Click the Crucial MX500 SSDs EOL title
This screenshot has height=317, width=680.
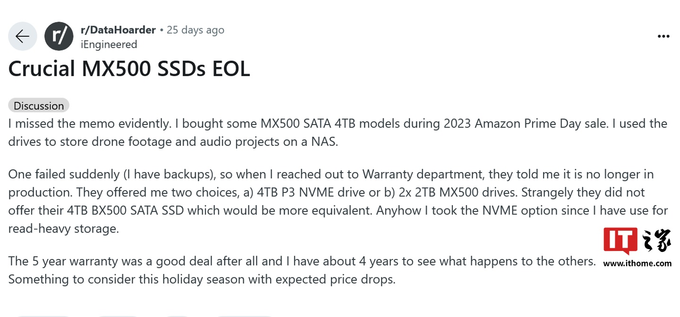point(129,69)
